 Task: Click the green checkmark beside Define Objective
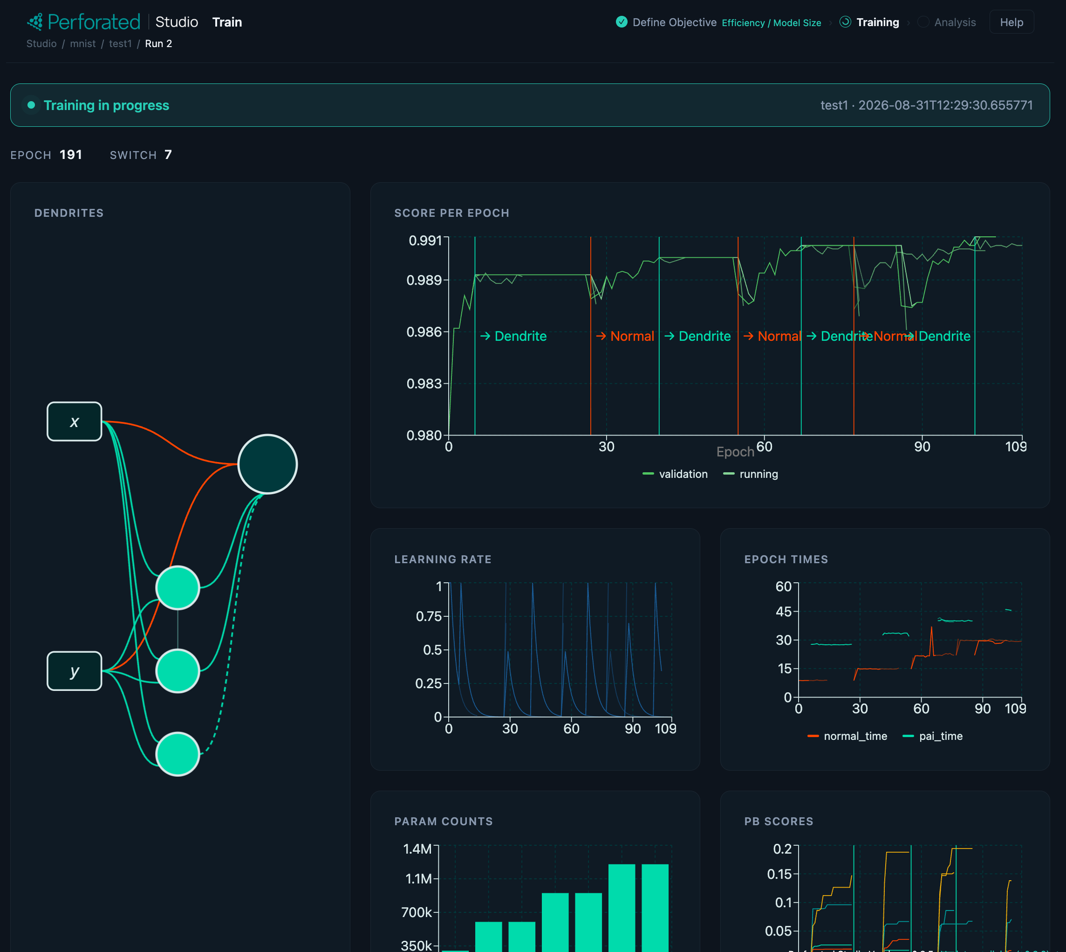click(622, 22)
